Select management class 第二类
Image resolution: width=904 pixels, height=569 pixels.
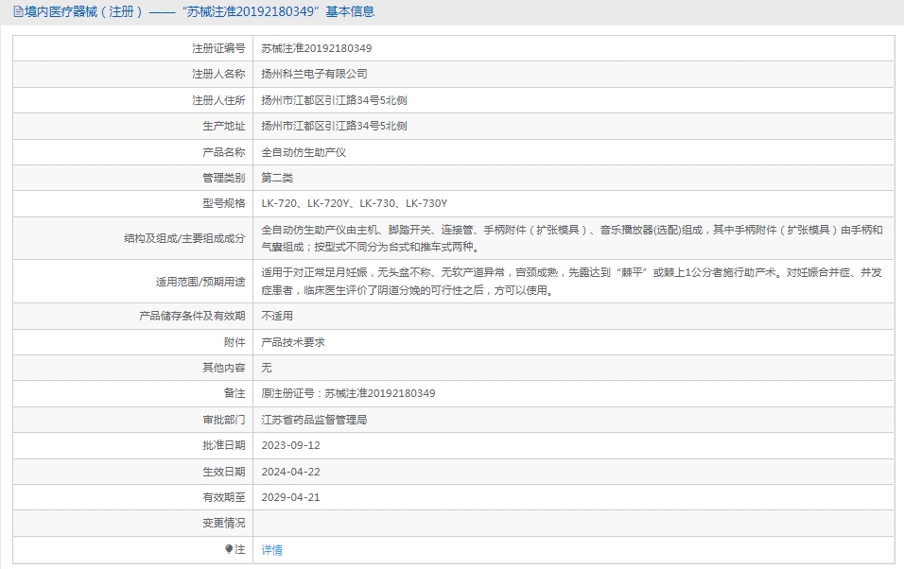click(277, 178)
